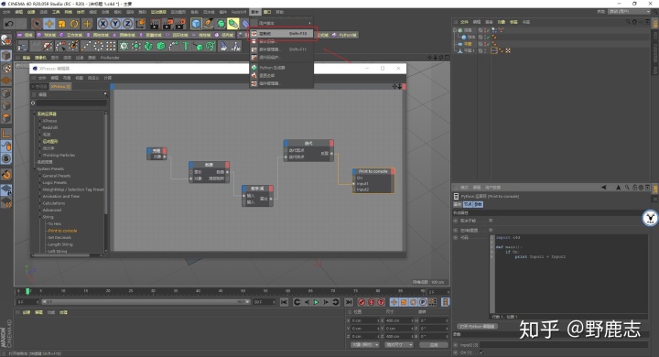The width and height of the screenshot is (659, 357).
Task: Click the green MoGraph Text T icon
Action: pyautogui.click(x=185, y=46)
